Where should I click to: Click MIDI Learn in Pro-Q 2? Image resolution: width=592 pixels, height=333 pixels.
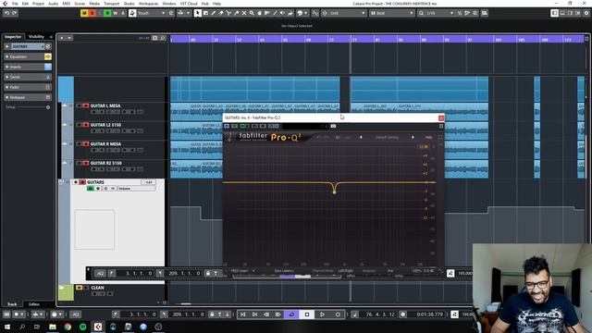click(x=240, y=271)
